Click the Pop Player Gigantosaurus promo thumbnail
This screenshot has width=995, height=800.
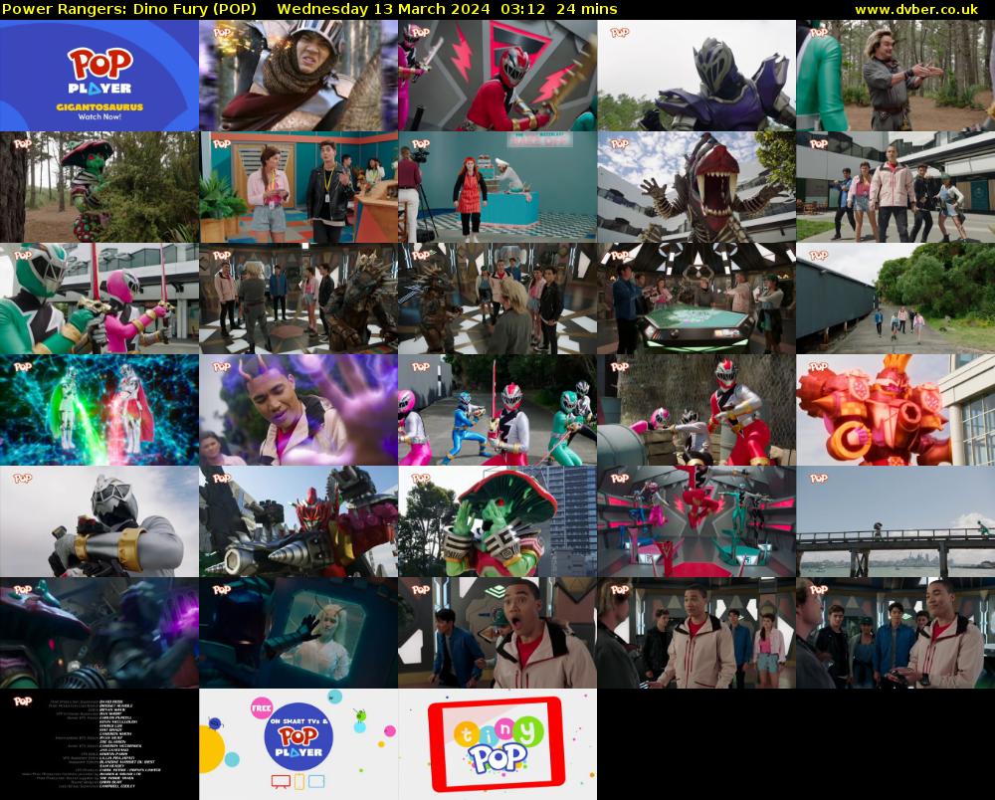pyautogui.click(x=99, y=76)
